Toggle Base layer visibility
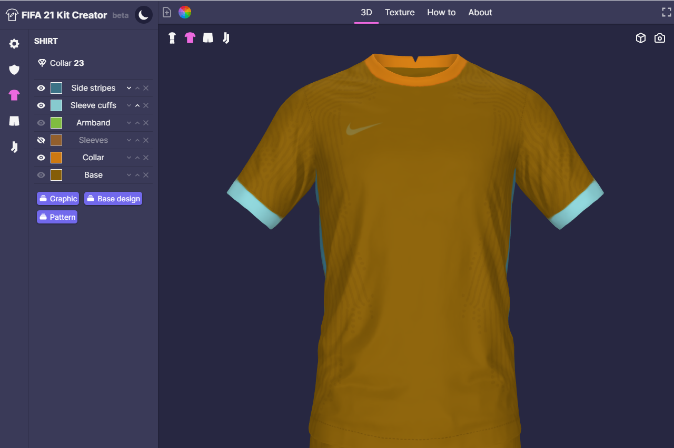Viewport: 674px width, 448px height. click(41, 175)
